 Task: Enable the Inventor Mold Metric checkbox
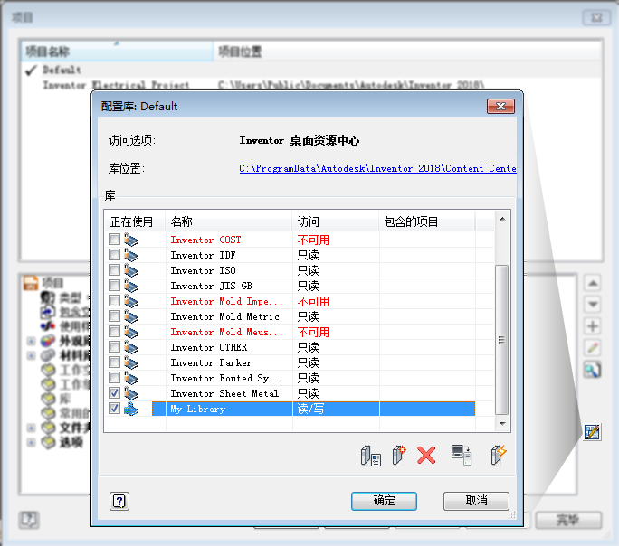115,316
